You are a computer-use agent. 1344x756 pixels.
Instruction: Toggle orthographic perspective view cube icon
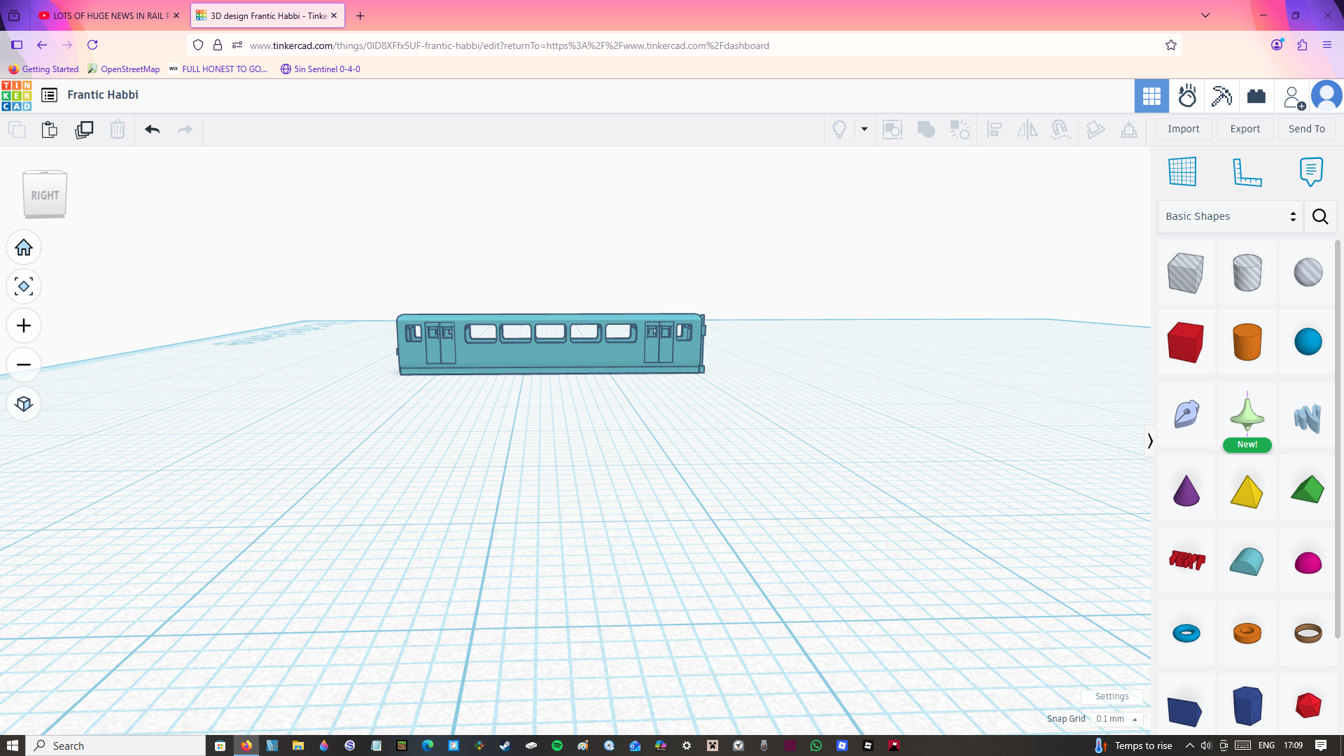[x=24, y=405]
